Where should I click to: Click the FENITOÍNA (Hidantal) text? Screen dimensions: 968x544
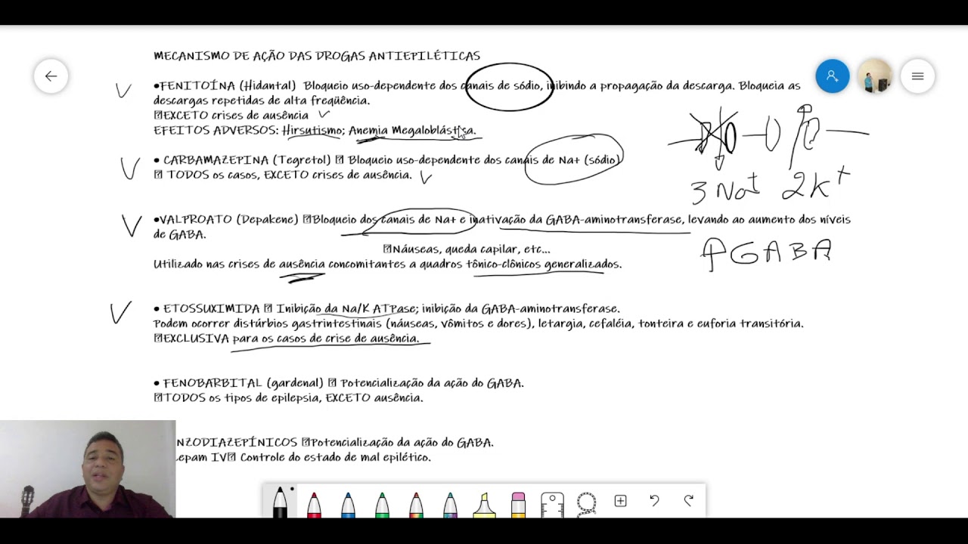(228, 86)
